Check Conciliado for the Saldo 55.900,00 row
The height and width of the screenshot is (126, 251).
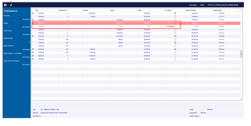click(x=175, y=59)
